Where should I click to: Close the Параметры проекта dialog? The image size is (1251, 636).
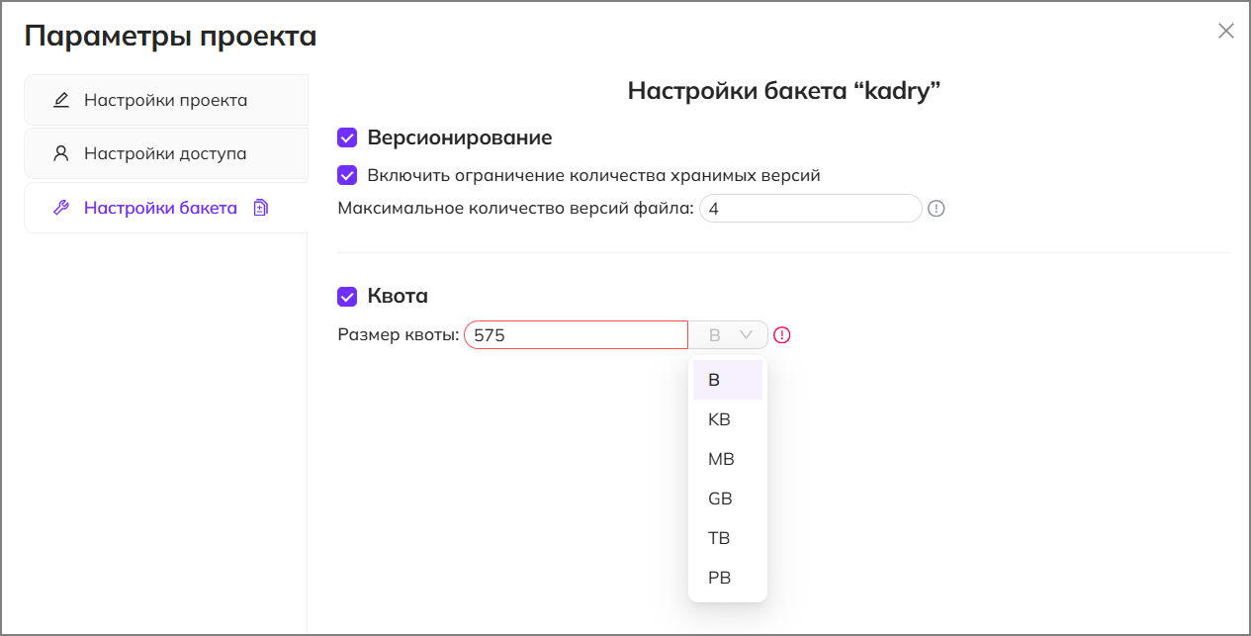[1226, 31]
